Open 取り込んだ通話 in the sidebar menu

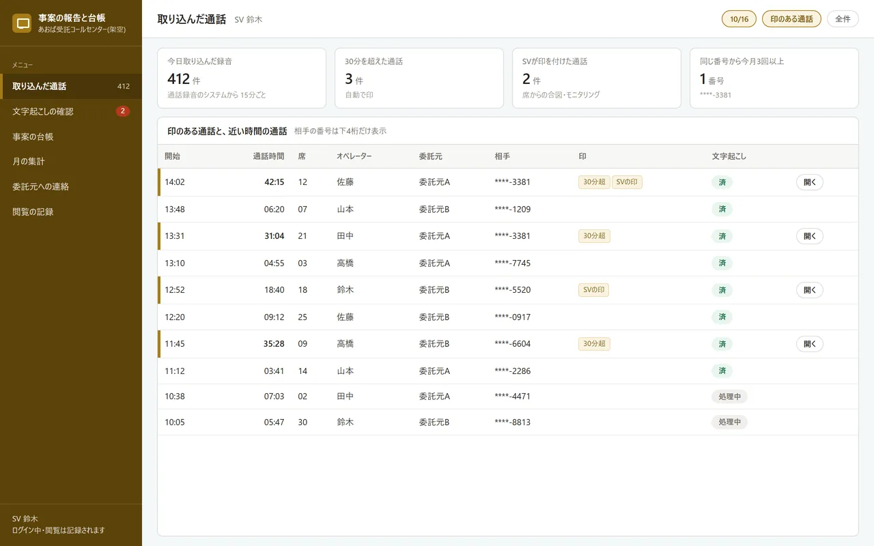[x=71, y=86]
